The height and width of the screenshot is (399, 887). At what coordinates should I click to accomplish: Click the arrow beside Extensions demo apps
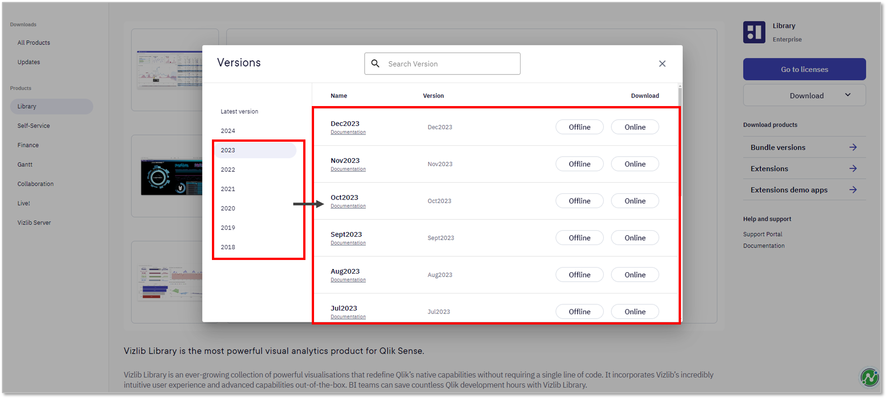[853, 190]
